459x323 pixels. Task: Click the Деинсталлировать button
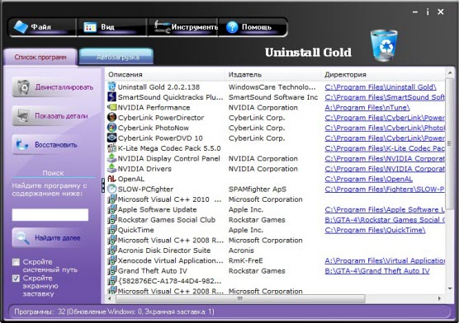tap(54, 87)
